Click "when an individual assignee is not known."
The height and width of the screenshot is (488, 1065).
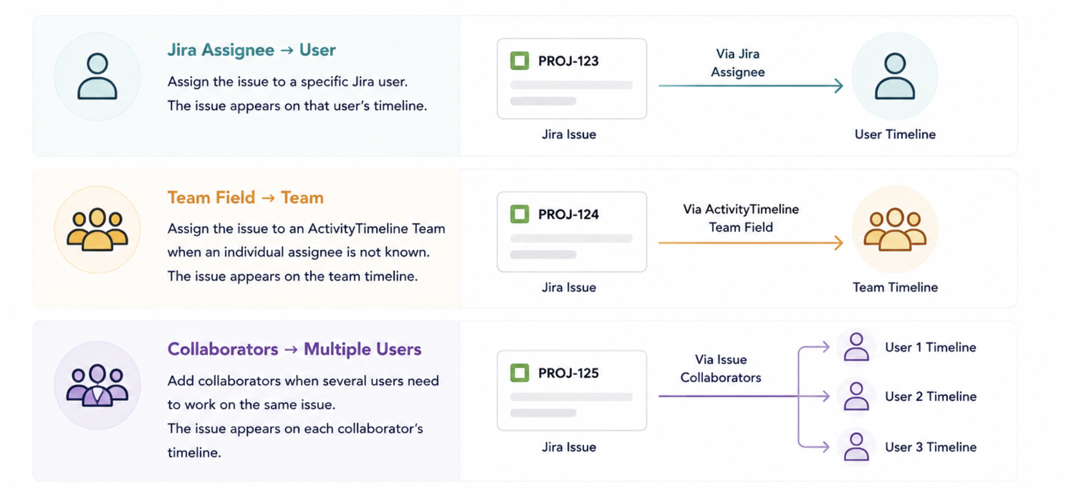[x=298, y=252]
